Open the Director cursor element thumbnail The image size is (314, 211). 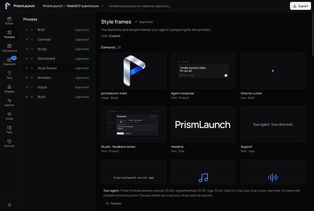point(273,71)
